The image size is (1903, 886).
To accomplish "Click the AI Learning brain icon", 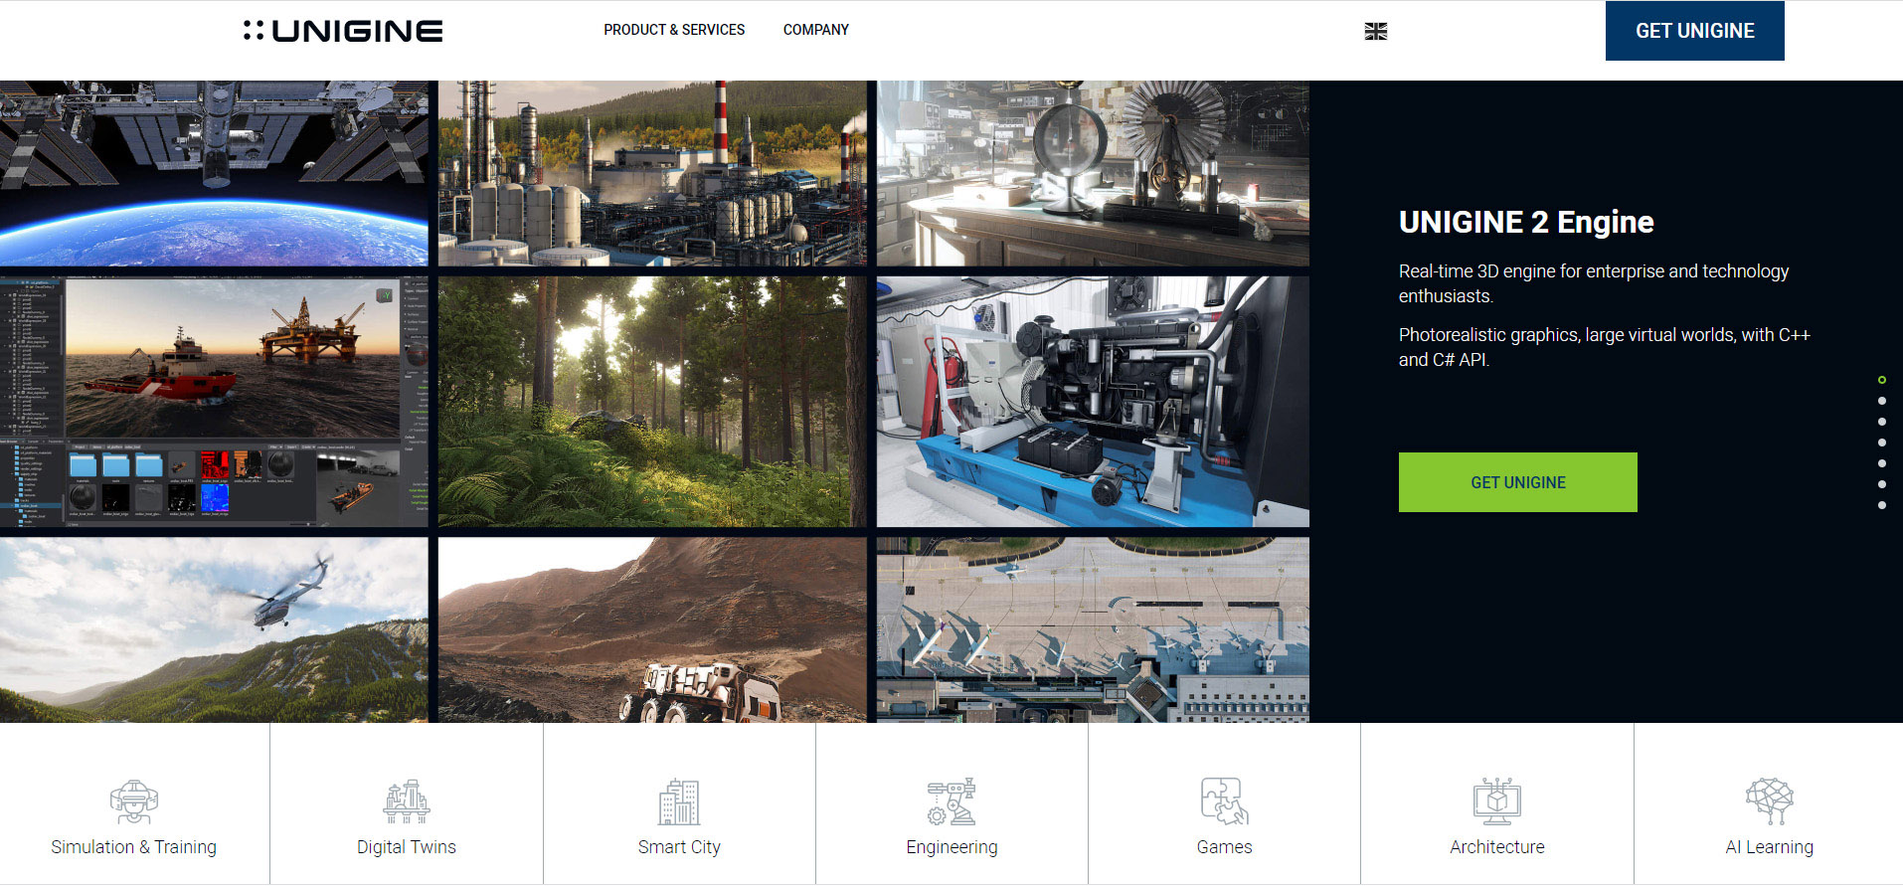I will [1769, 801].
